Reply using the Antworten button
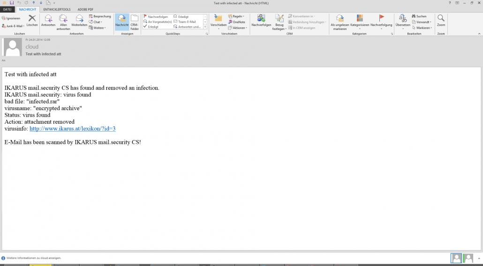The width and height of the screenshot is (483, 266). [48, 21]
